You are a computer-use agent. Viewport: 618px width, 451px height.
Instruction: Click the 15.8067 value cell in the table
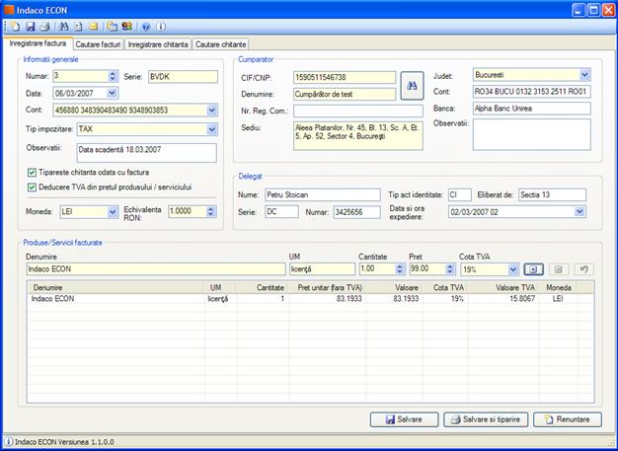[503, 299]
